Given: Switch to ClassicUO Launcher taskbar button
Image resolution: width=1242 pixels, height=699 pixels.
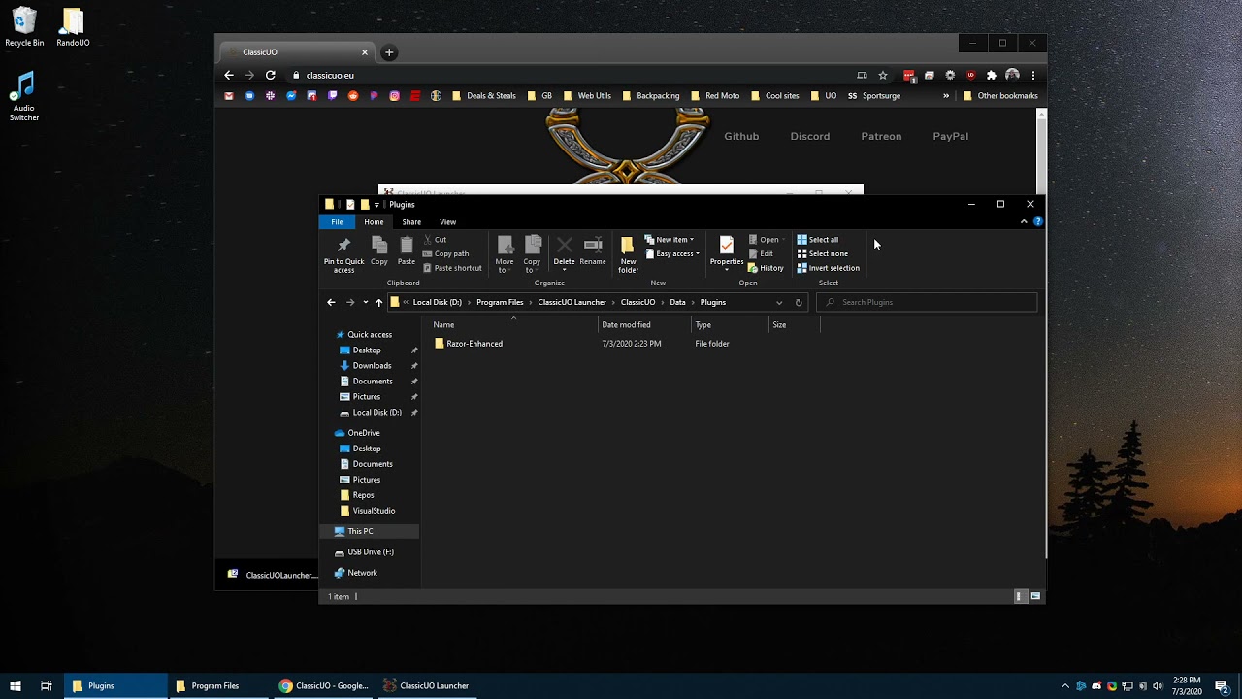Looking at the screenshot, I should pos(425,685).
